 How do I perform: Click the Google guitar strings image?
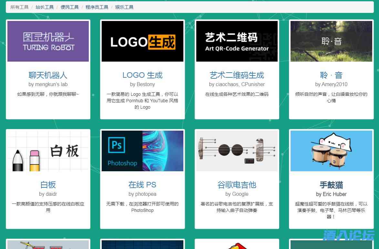pos(237,151)
